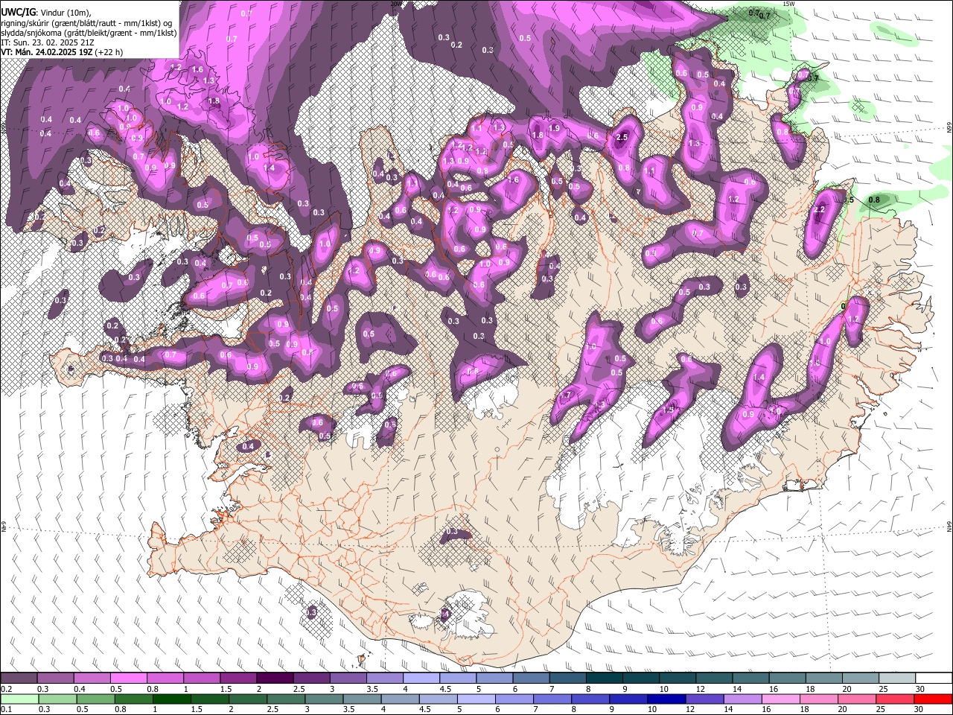Select the dark purple swatch between 2 and 2.5

[x=274, y=679]
